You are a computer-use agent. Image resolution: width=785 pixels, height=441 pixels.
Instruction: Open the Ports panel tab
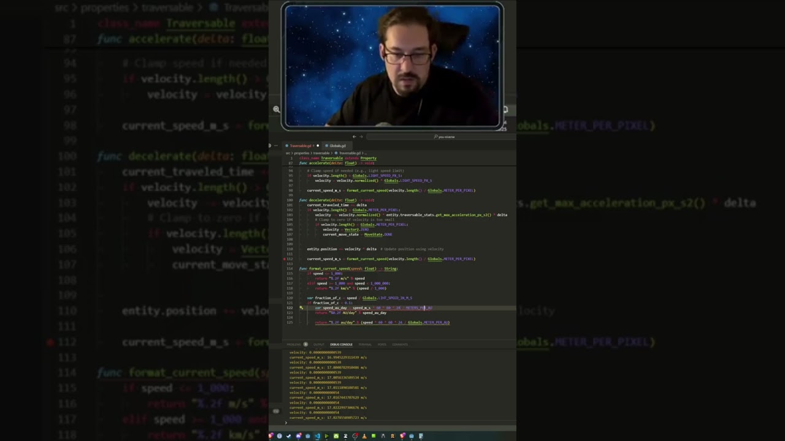382,344
